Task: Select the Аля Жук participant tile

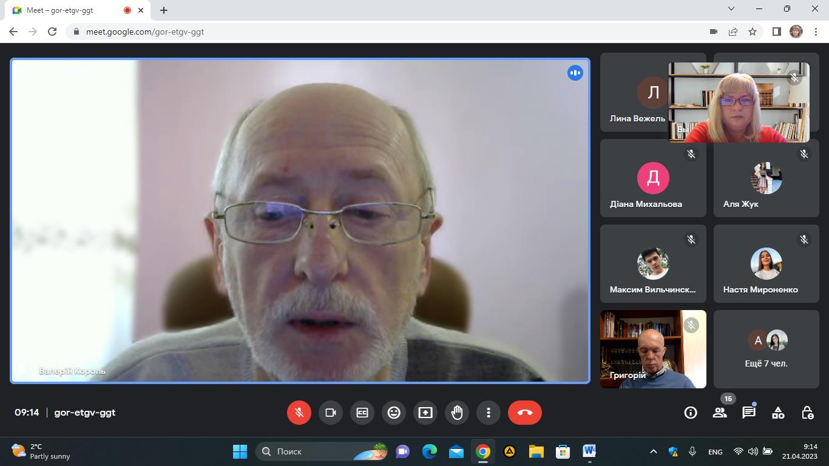Action: (766, 178)
